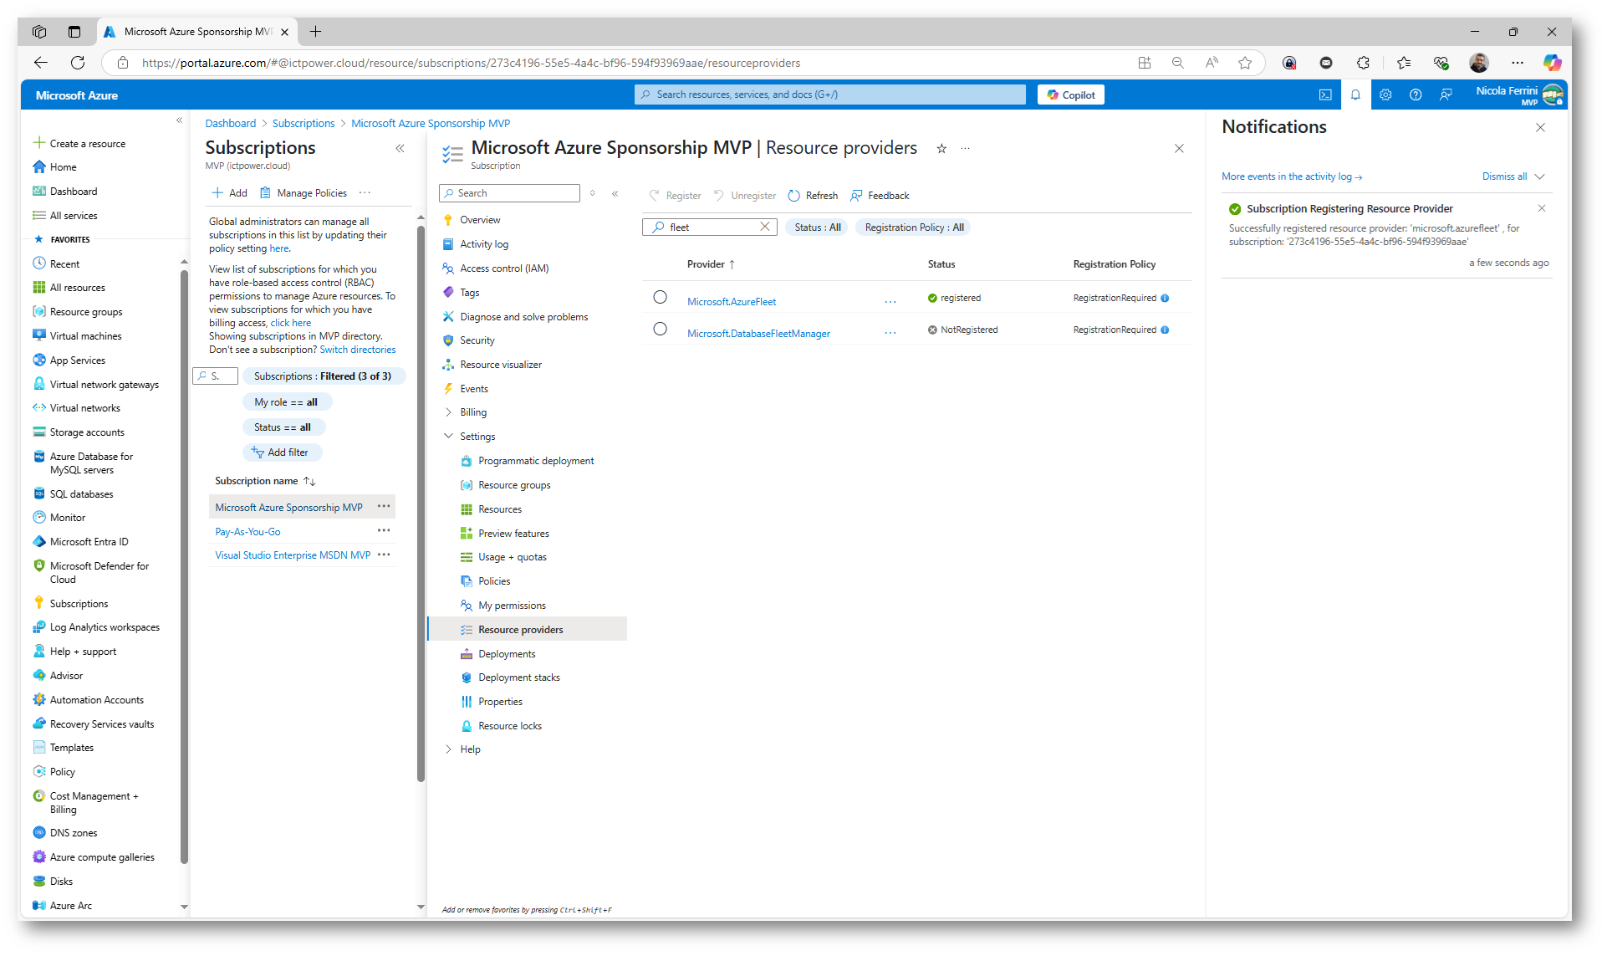Collapse the Azure left sidebar
Image resolution: width=1607 pixels, height=956 pixels.
179,120
